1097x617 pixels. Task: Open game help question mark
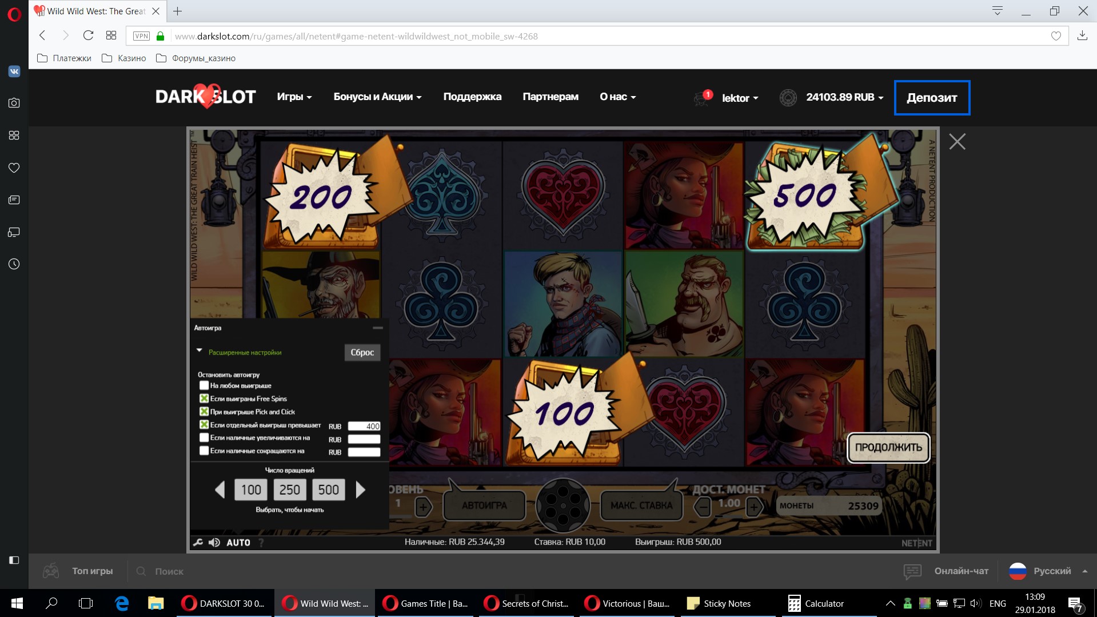coord(261,543)
